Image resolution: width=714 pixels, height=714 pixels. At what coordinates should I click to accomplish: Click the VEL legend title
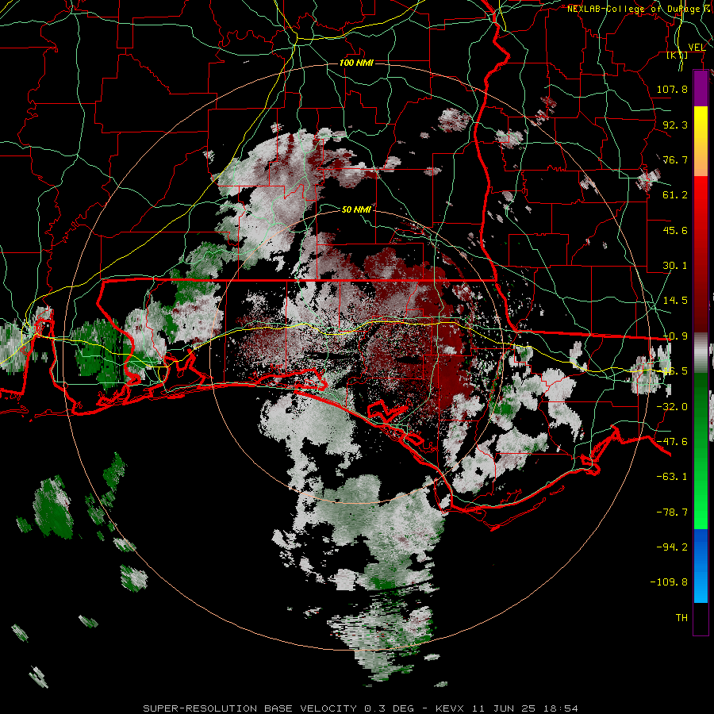click(x=697, y=47)
